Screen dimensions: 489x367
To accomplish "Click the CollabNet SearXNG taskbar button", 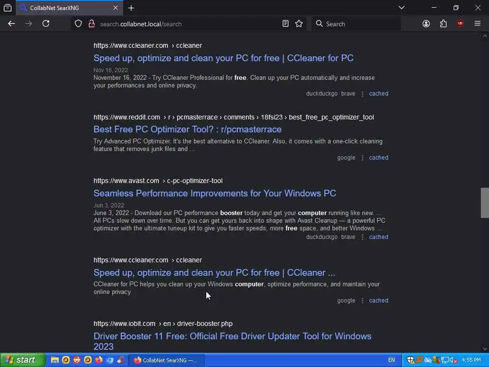I will [167, 360].
